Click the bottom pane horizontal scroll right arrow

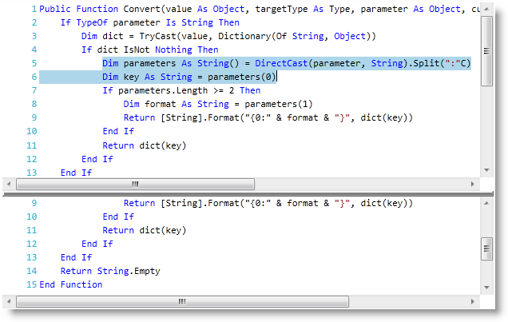coord(473,301)
